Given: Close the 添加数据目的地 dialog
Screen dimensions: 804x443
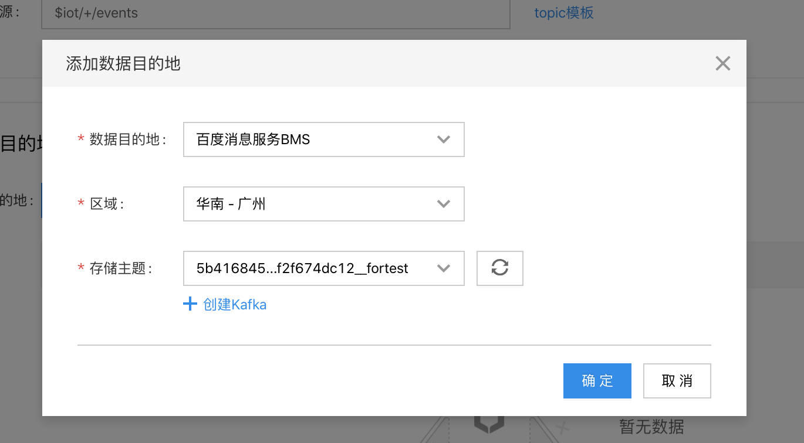Looking at the screenshot, I should tap(722, 63).
